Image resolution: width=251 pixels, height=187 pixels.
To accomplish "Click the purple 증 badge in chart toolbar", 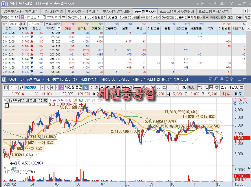I will pos(61,87).
